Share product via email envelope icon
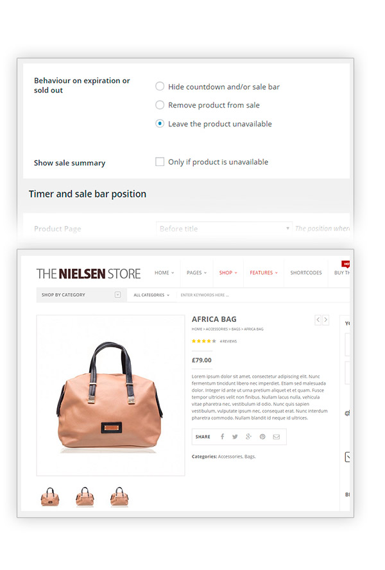 [x=277, y=437]
